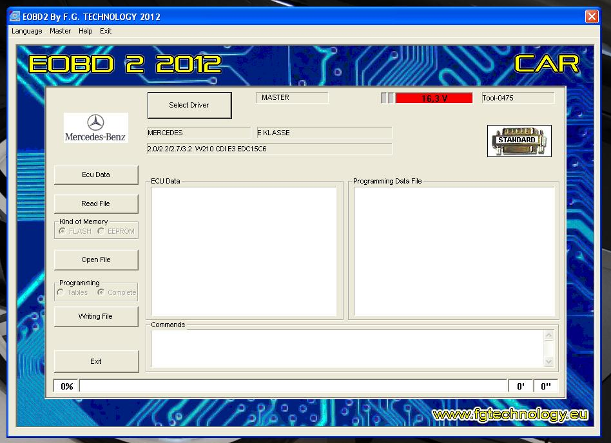The width and height of the screenshot is (611, 443).
Task: Open the Help menu
Action: pos(85,31)
